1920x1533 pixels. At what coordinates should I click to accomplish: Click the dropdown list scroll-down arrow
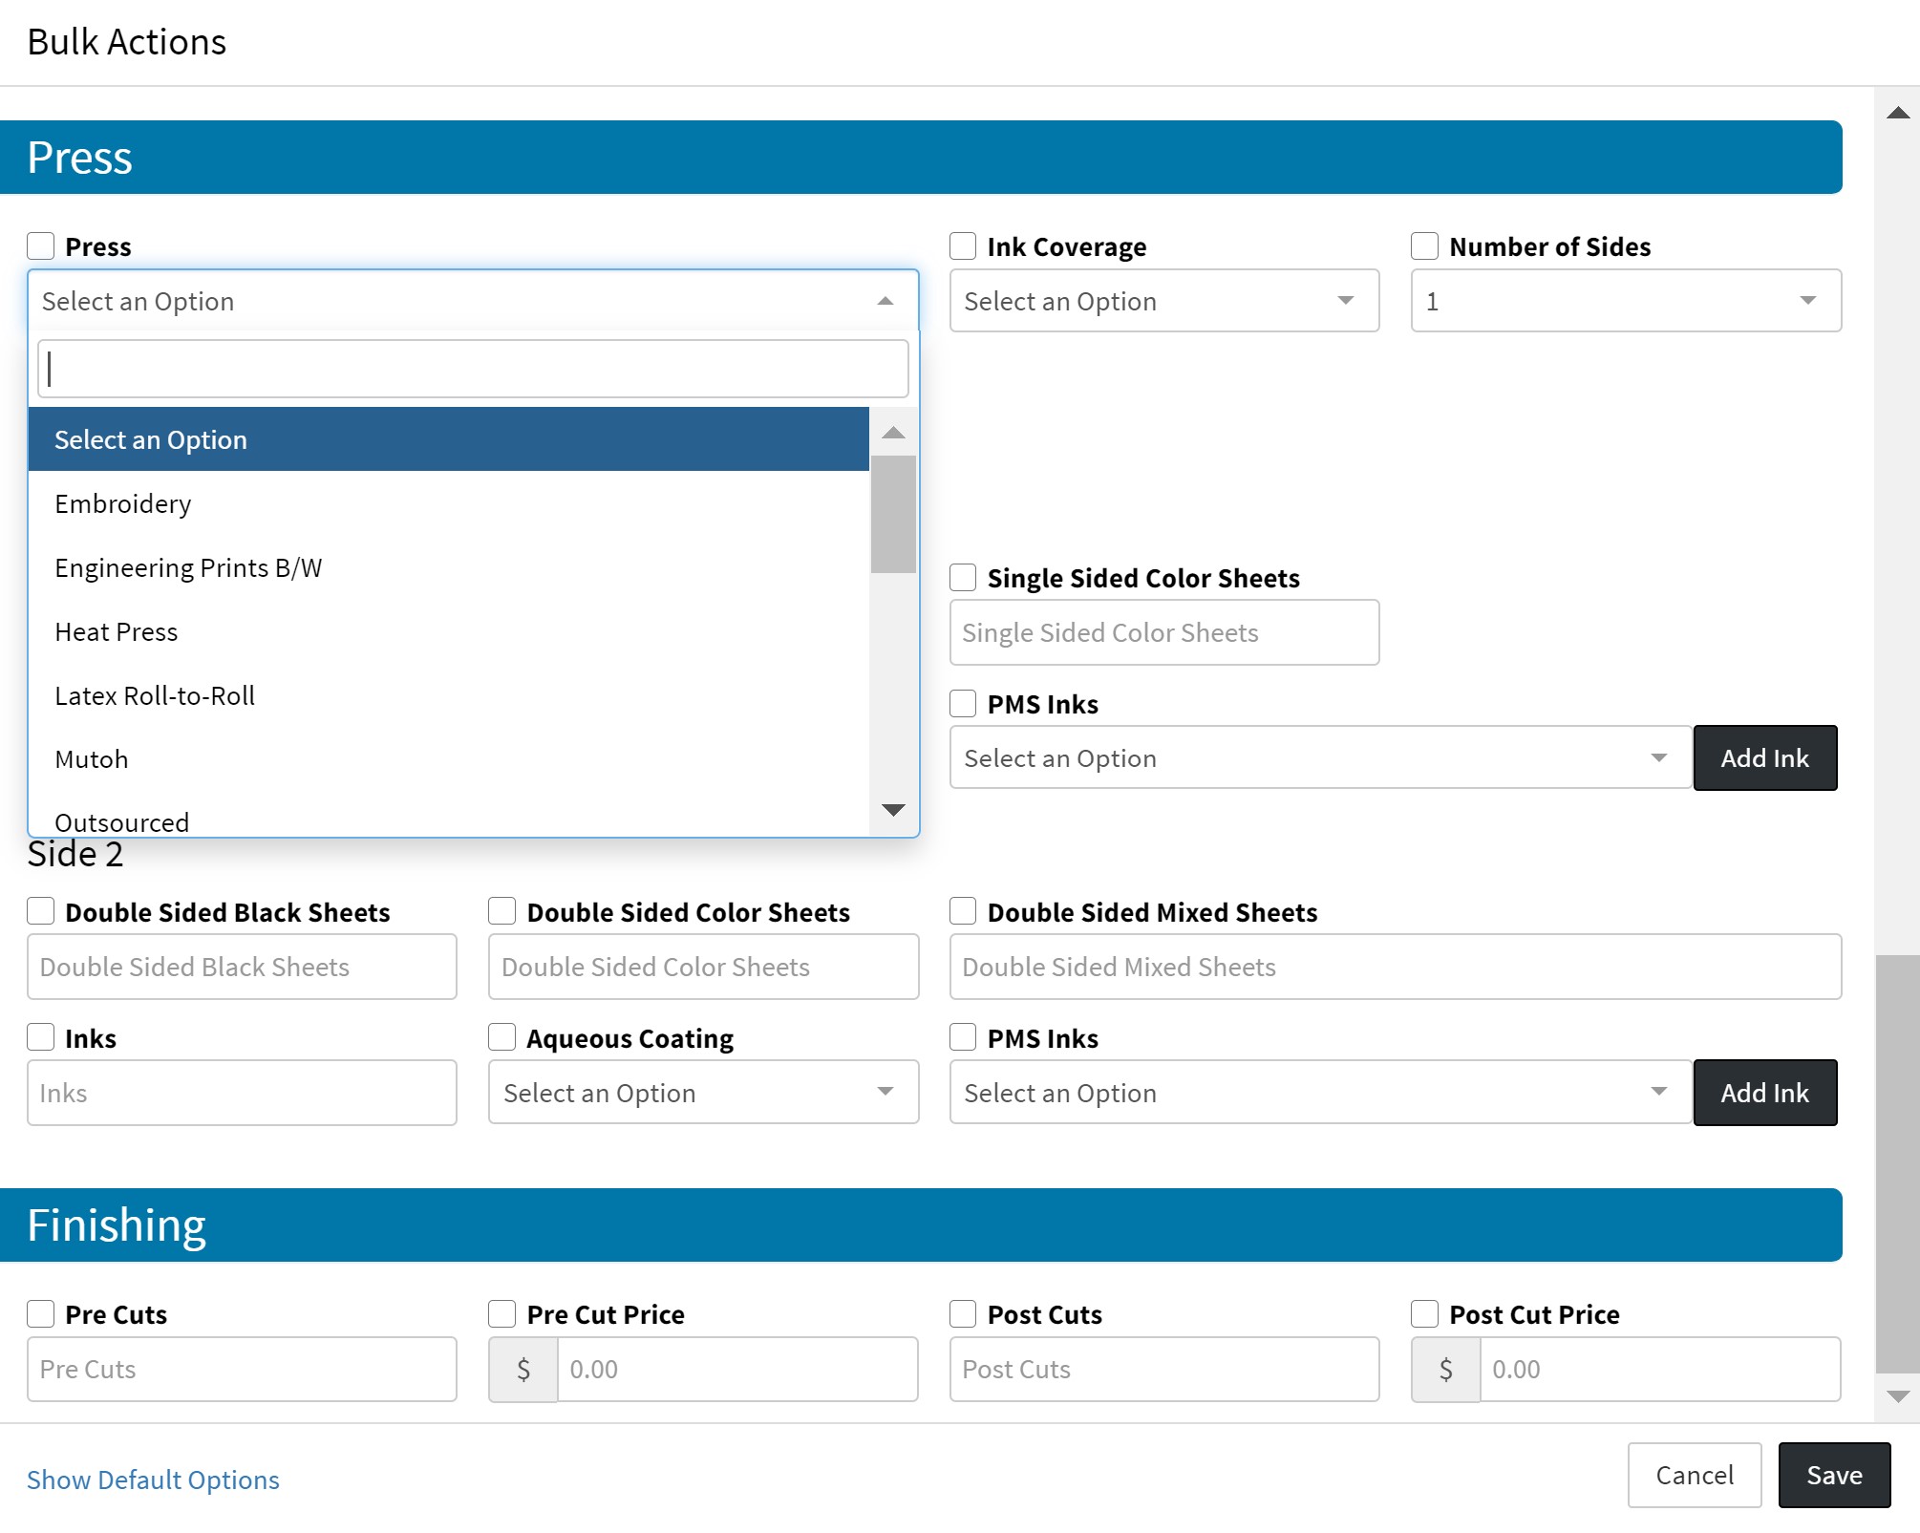click(893, 810)
